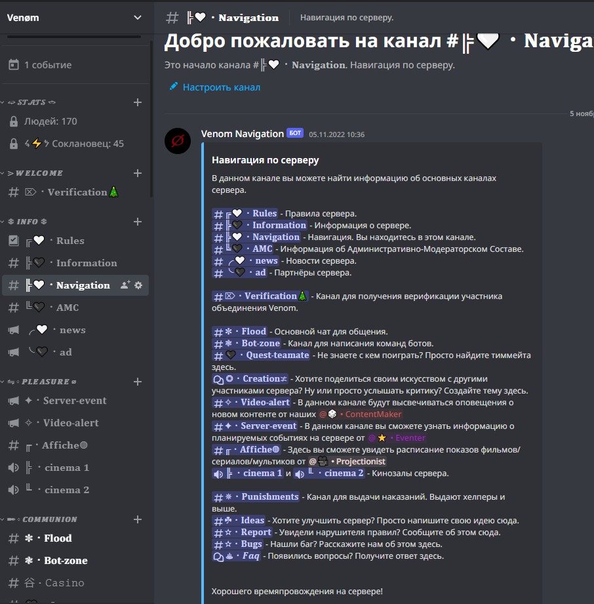Open the AMC channel in sidebar

[75, 308]
